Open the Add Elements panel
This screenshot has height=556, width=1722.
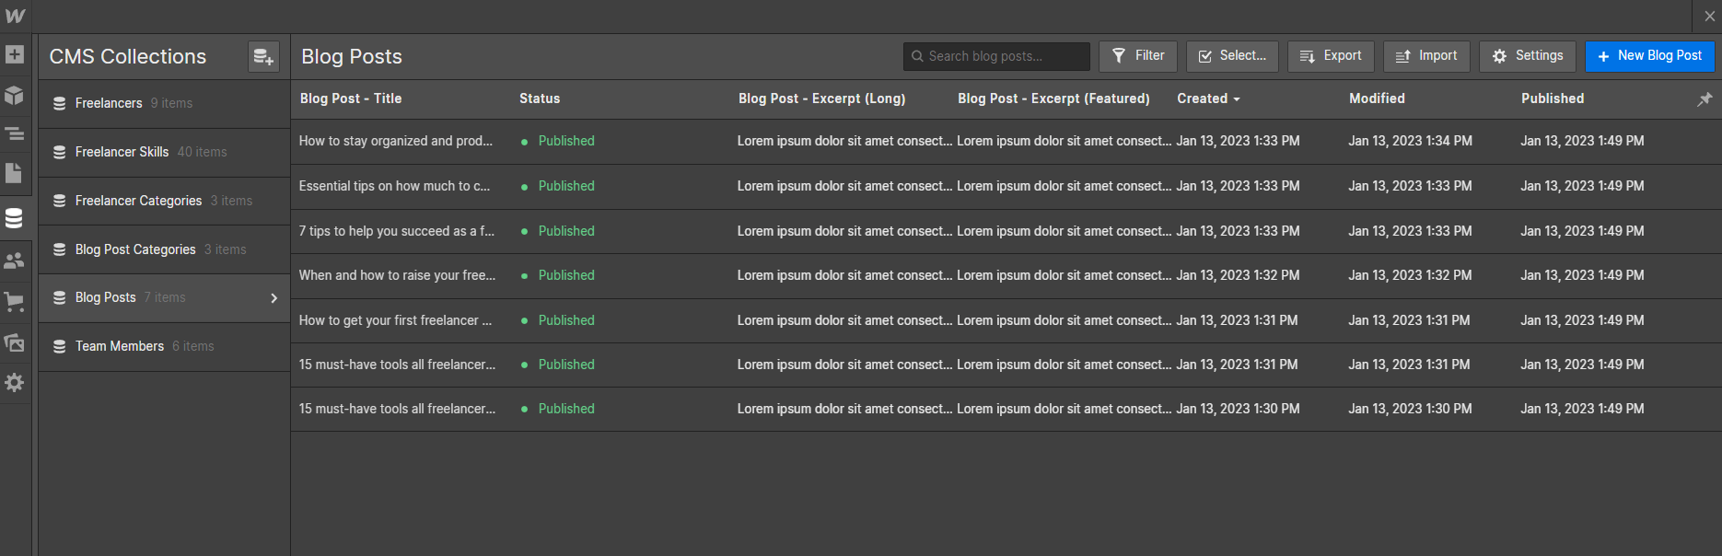[15, 54]
